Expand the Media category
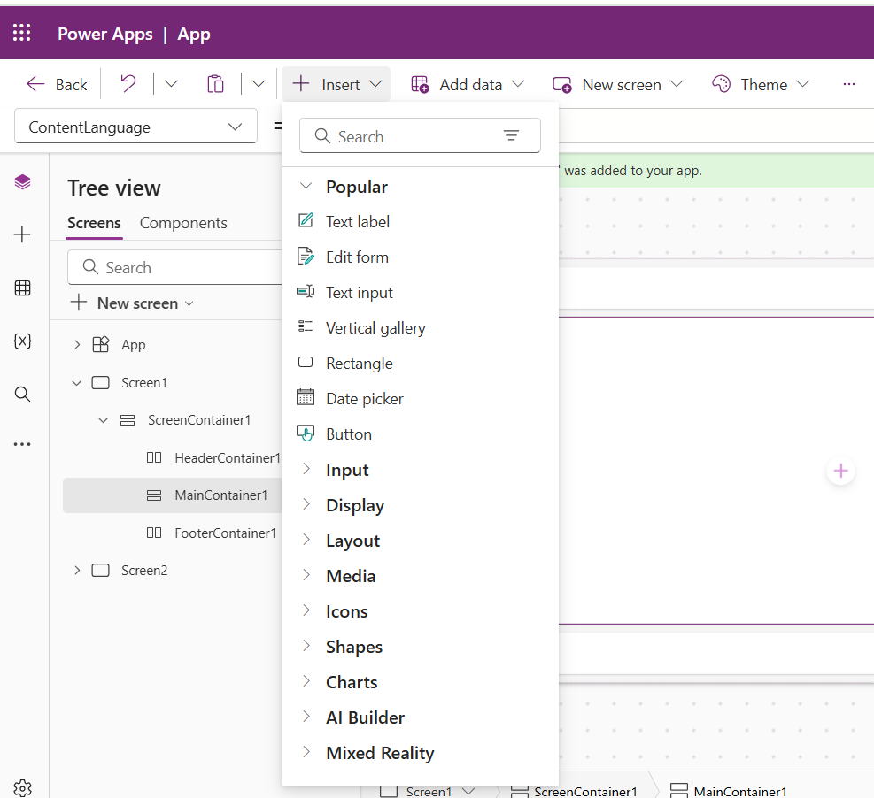 [306, 575]
